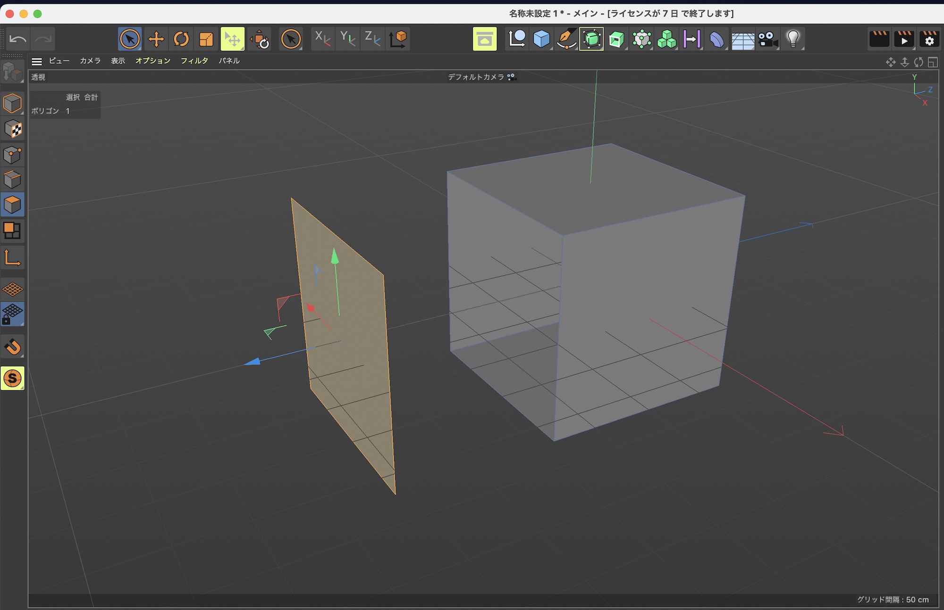Add a Light bulb object
Viewport: 944px width, 610px height.
793,39
